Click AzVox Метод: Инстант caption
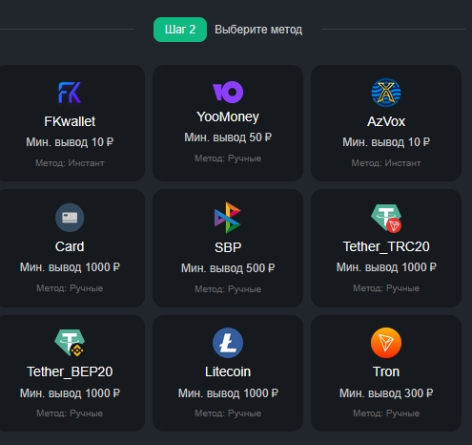This screenshot has width=472, height=445. tap(386, 163)
